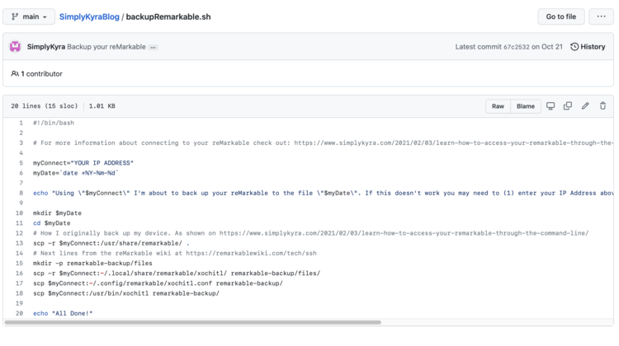Image resolution: width=619 pixels, height=346 pixels.
Task: Open the Raw file view
Action: click(498, 106)
